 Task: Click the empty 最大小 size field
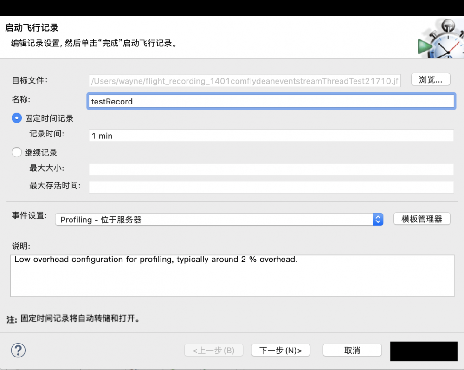tap(271, 169)
